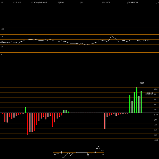Click the -60 label on MR axis

155,130
